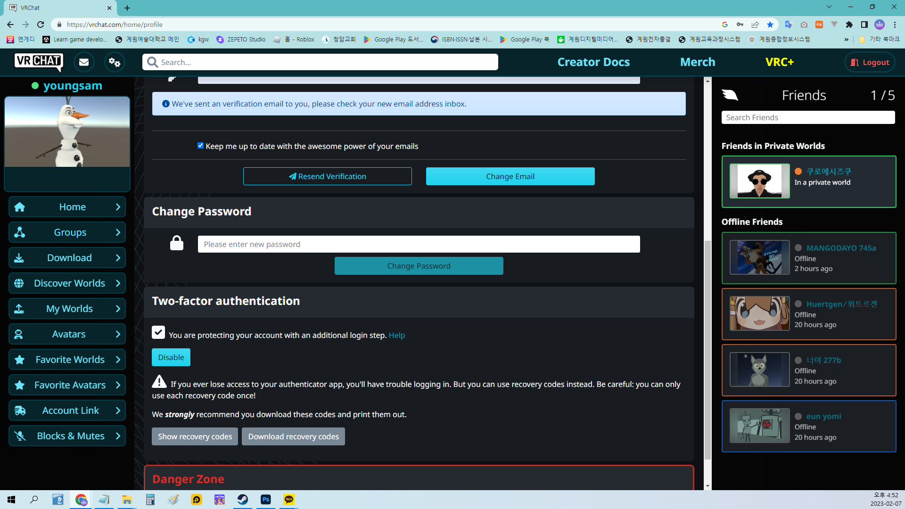Bookmark this page with the star icon
This screenshot has height=509, width=905.
pyautogui.click(x=770, y=25)
